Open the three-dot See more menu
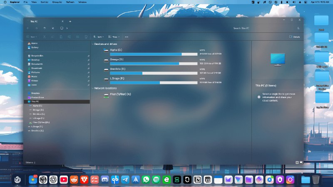333x187 pixels. tap(127, 37)
